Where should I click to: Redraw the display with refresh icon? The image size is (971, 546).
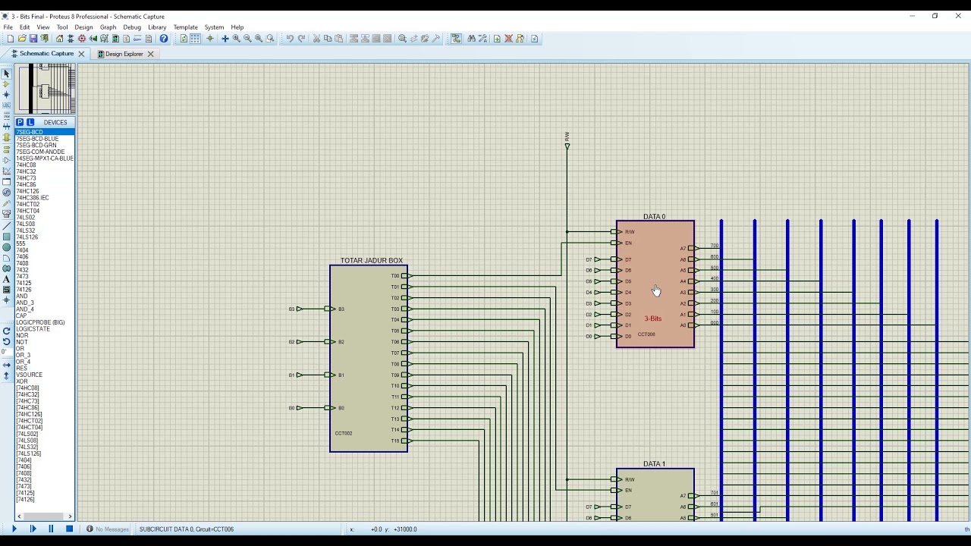(184, 39)
